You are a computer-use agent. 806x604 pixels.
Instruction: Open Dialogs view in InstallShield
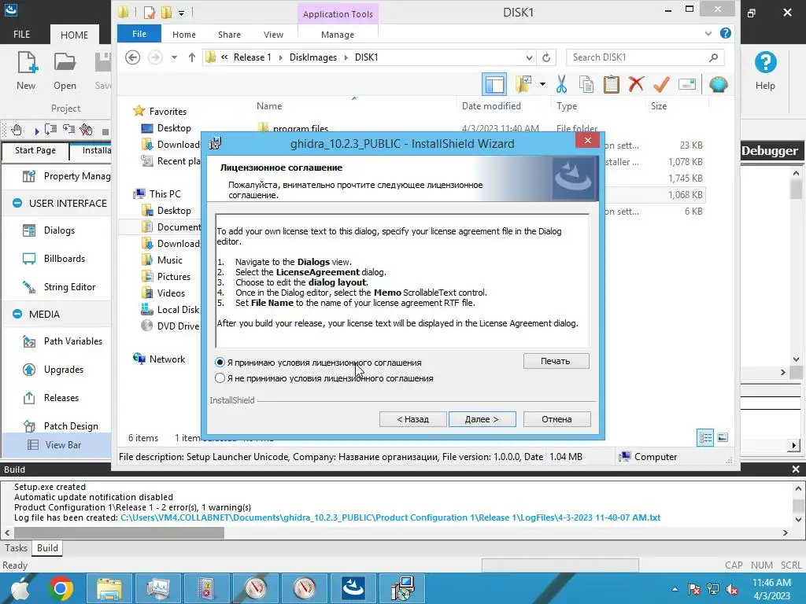point(59,230)
